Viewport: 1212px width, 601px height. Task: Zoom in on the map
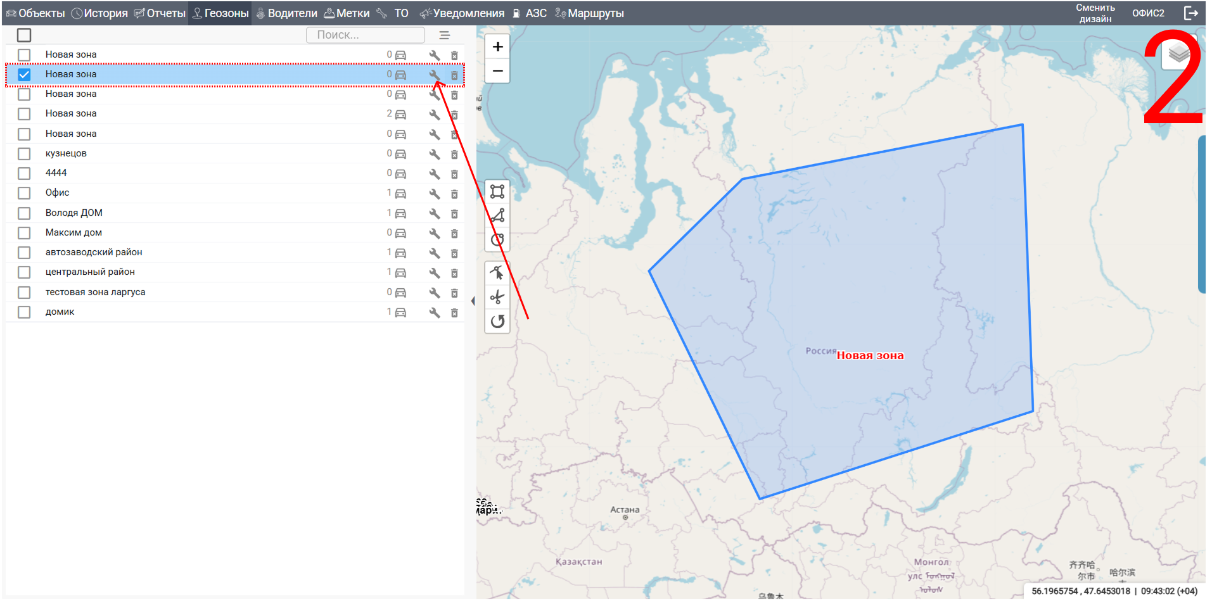(497, 47)
